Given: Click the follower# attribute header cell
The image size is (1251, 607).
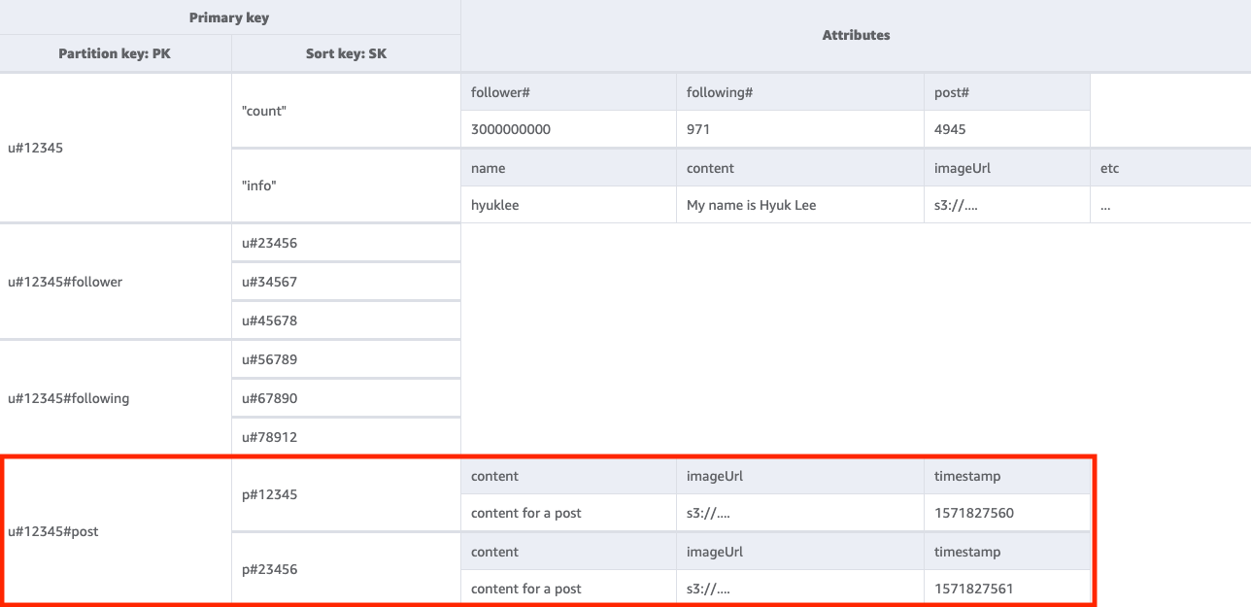Looking at the screenshot, I should 495,91.
